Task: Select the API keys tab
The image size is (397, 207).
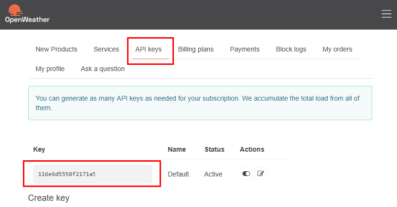Action: (149, 49)
